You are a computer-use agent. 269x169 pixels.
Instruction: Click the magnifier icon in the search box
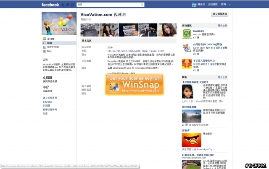(142, 5)
